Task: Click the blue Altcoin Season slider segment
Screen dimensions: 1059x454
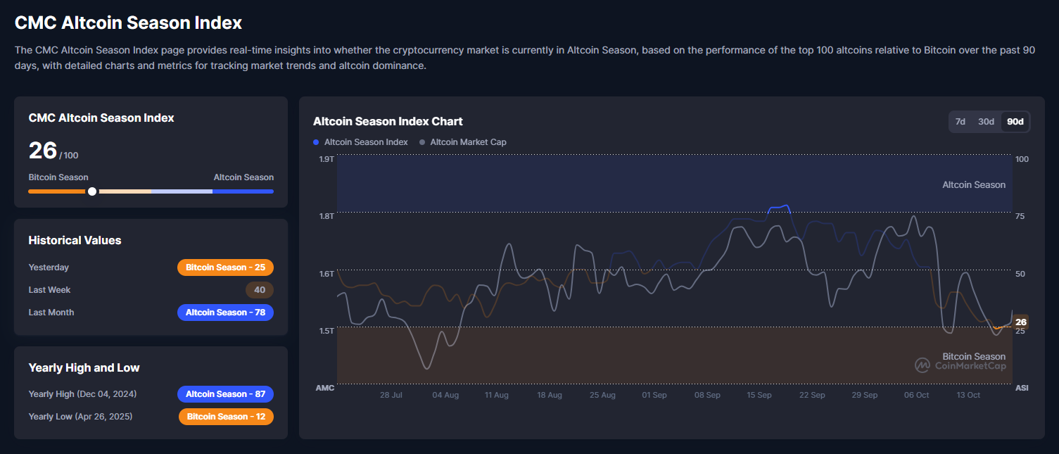Action: (x=243, y=191)
